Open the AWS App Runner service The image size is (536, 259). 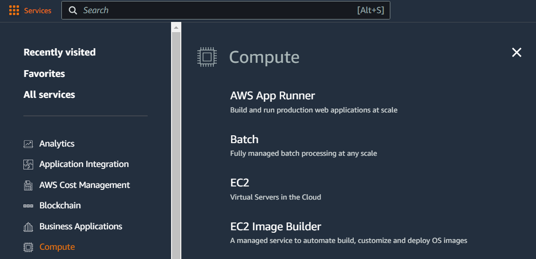pyautogui.click(x=272, y=96)
